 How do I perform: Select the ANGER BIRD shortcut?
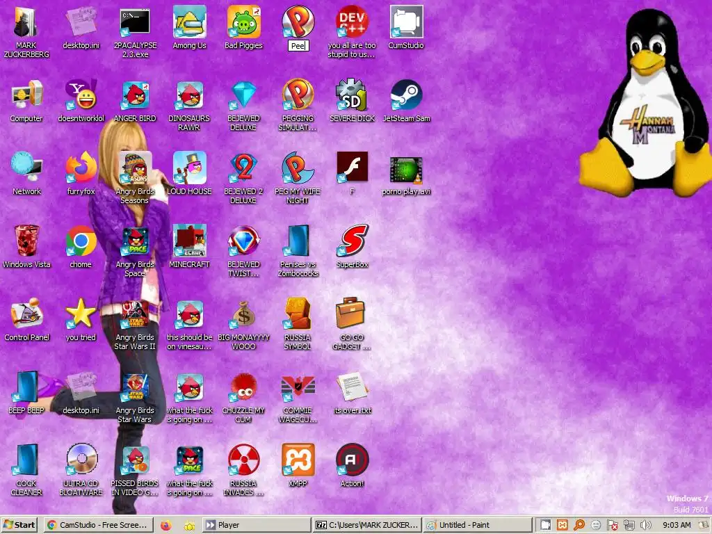[x=135, y=95]
